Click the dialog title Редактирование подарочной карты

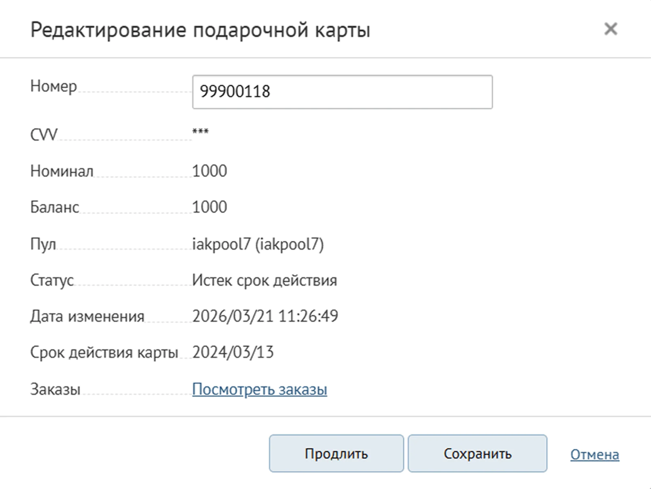200,30
